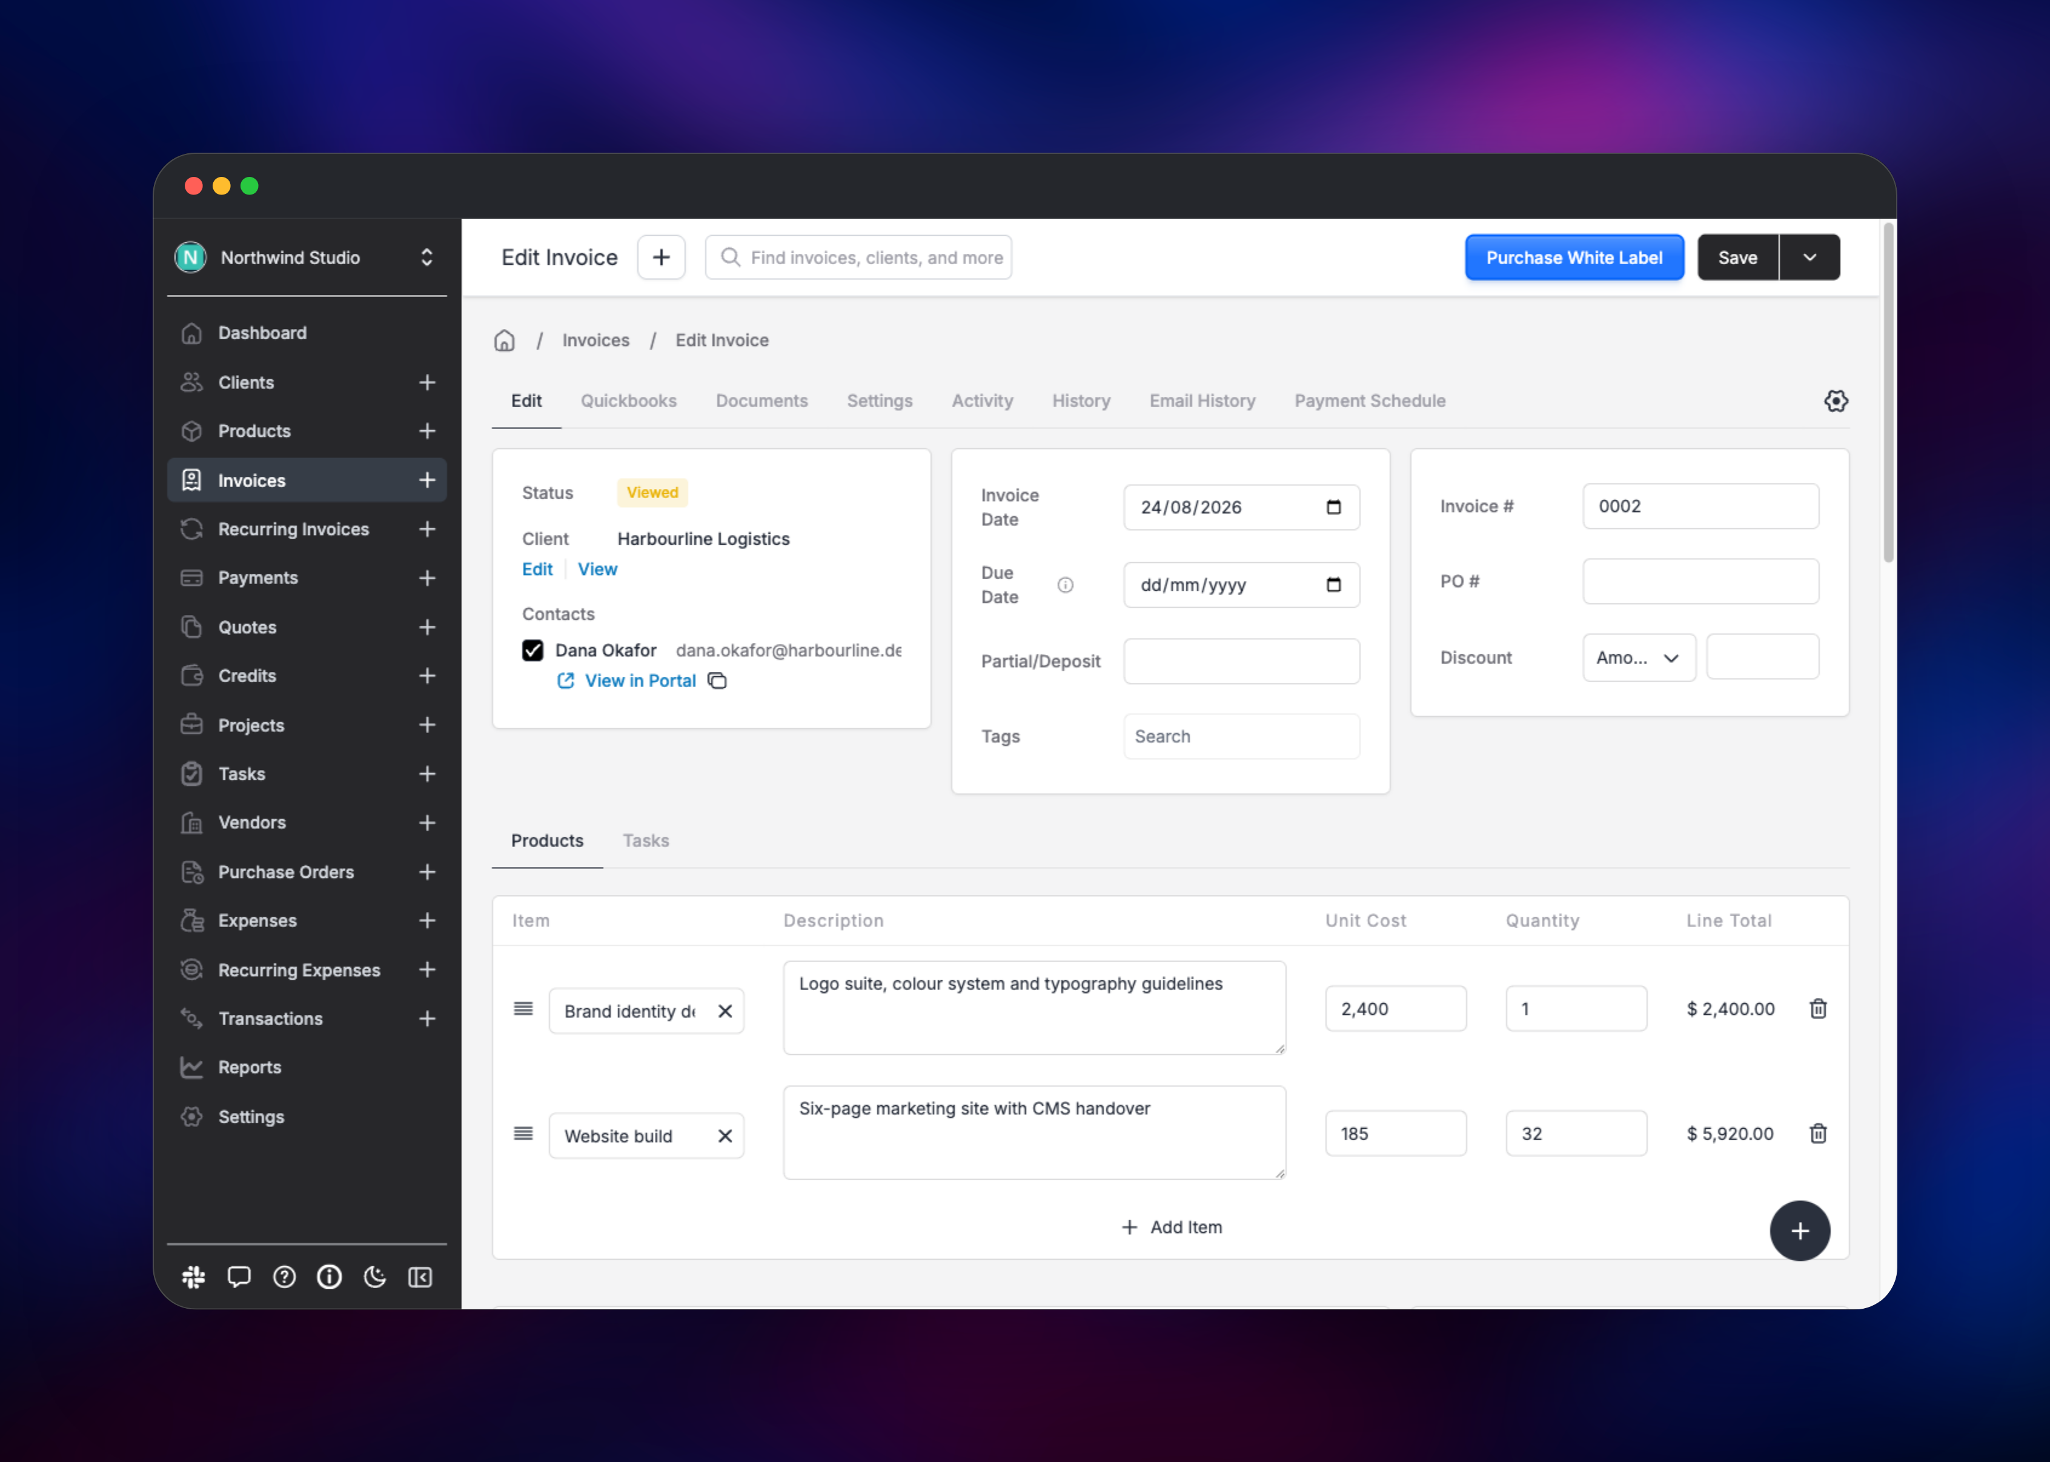Click the Save button
Image resolution: width=2050 pixels, height=1462 pixels.
1738,258
